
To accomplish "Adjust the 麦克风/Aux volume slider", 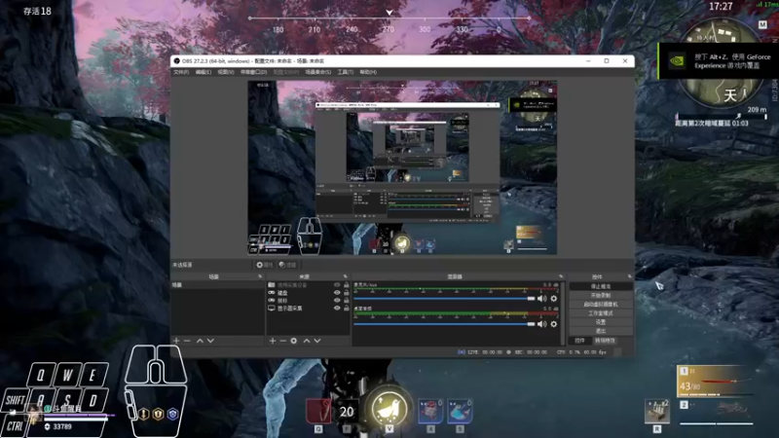I will 444,299.
